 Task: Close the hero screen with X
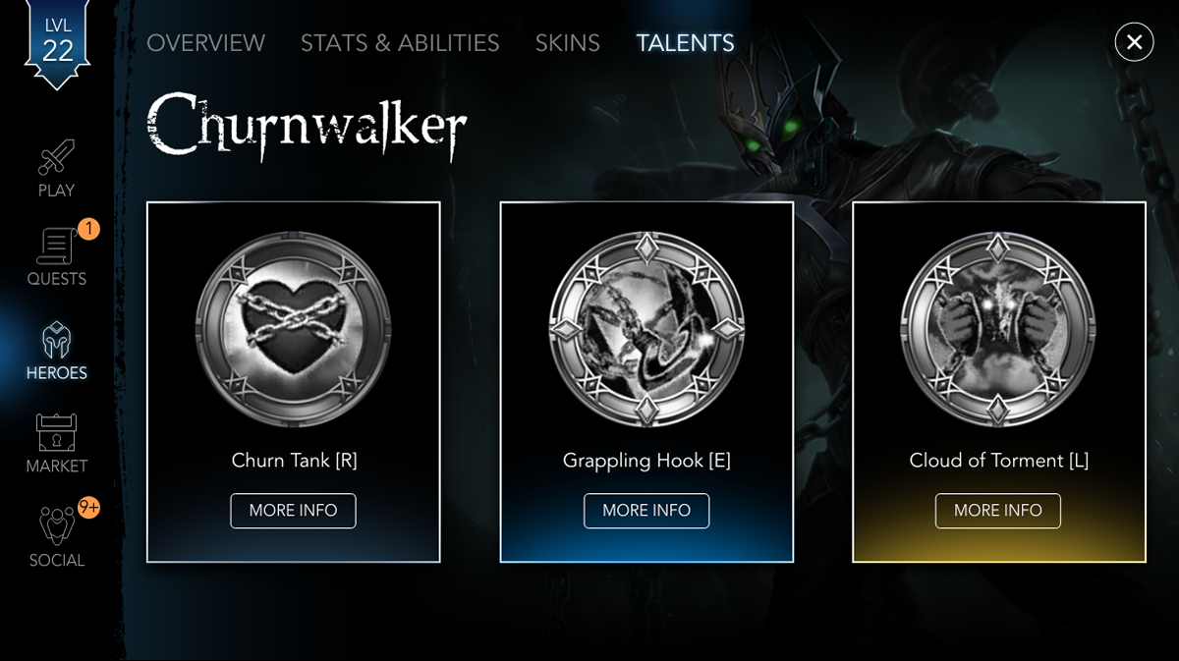tap(1134, 42)
